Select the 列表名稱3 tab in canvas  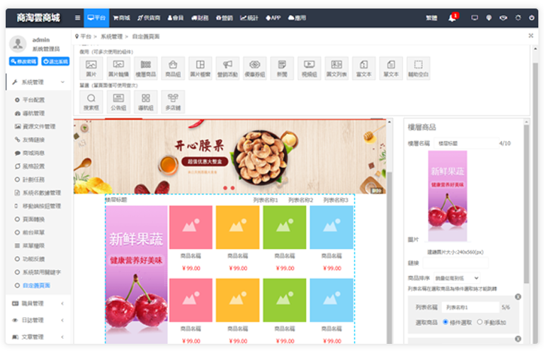point(336,200)
